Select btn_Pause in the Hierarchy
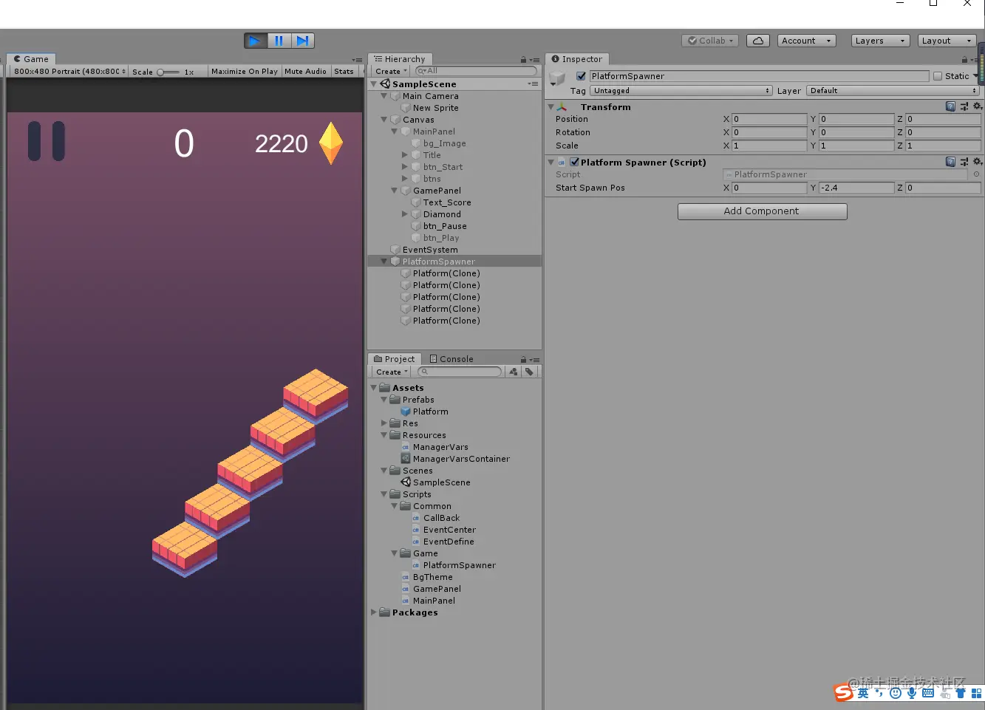This screenshot has width=985, height=710. click(445, 226)
